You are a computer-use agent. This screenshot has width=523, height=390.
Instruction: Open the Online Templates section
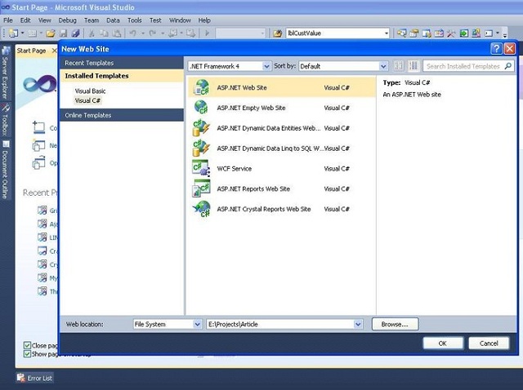pyautogui.click(x=122, y=115)
